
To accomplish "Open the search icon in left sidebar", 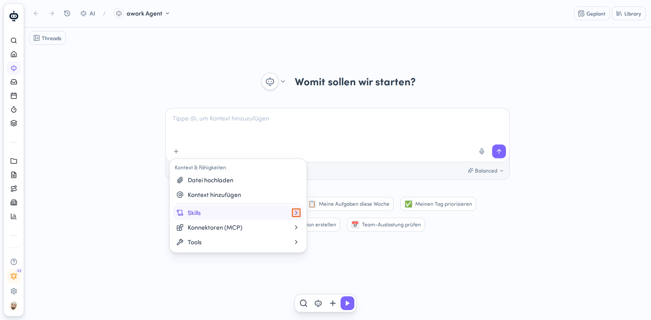I will coord(14,40).
